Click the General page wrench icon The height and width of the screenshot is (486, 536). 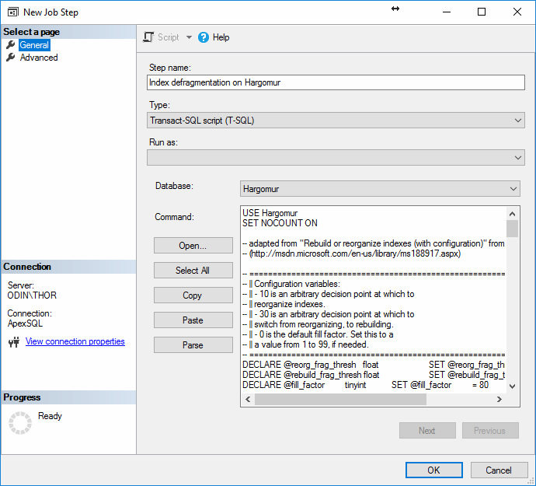coord(11,45)
